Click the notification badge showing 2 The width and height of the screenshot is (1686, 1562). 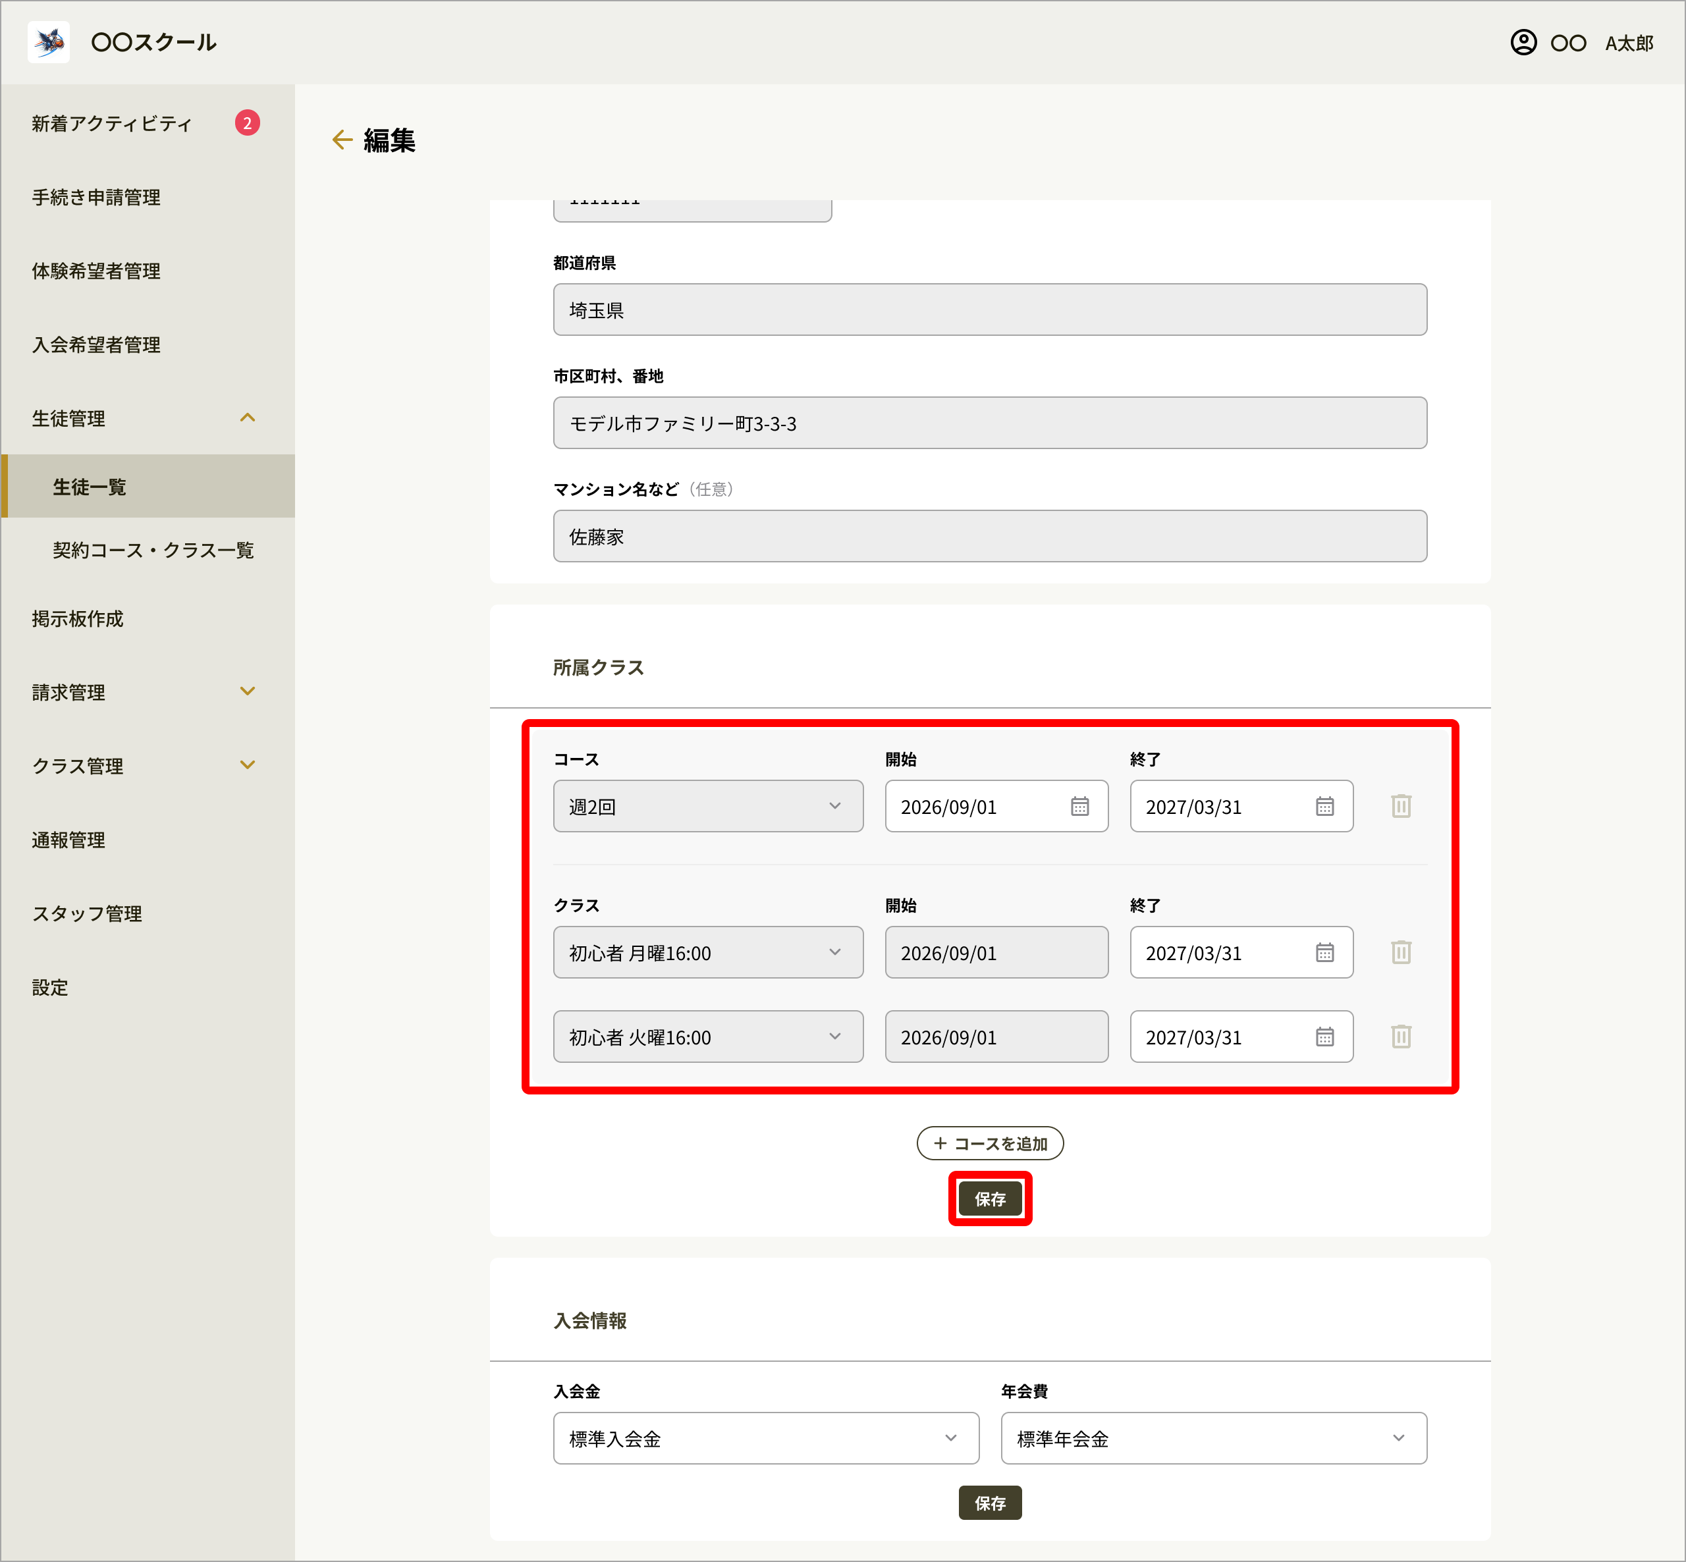point(247,123)
